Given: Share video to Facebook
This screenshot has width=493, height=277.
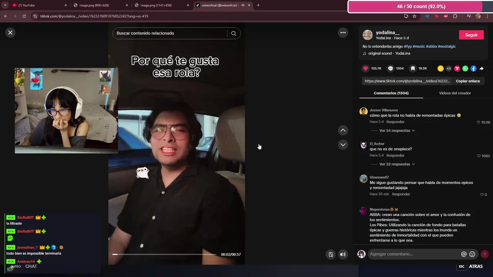Looking at the screenshot, I should [473, 68].
